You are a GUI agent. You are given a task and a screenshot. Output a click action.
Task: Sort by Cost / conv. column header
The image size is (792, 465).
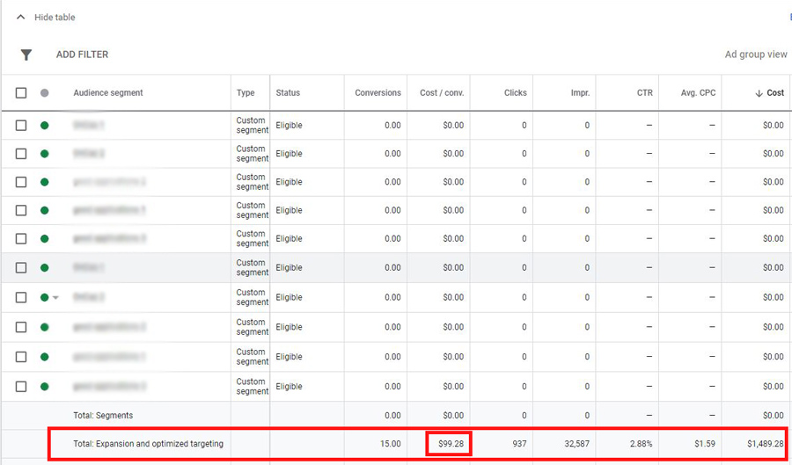click(x=442, y=93)
